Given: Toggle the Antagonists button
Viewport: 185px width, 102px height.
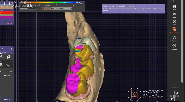Looking at the screenshot, I should tap(47, 8).
